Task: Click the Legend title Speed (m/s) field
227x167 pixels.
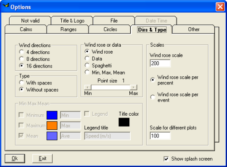Action: tap(107, 136)
